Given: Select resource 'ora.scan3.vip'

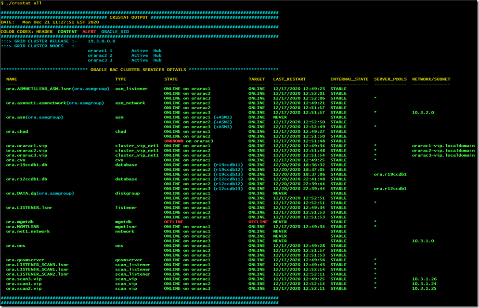Looking at the screenshot, I should [x=24, y=279].
